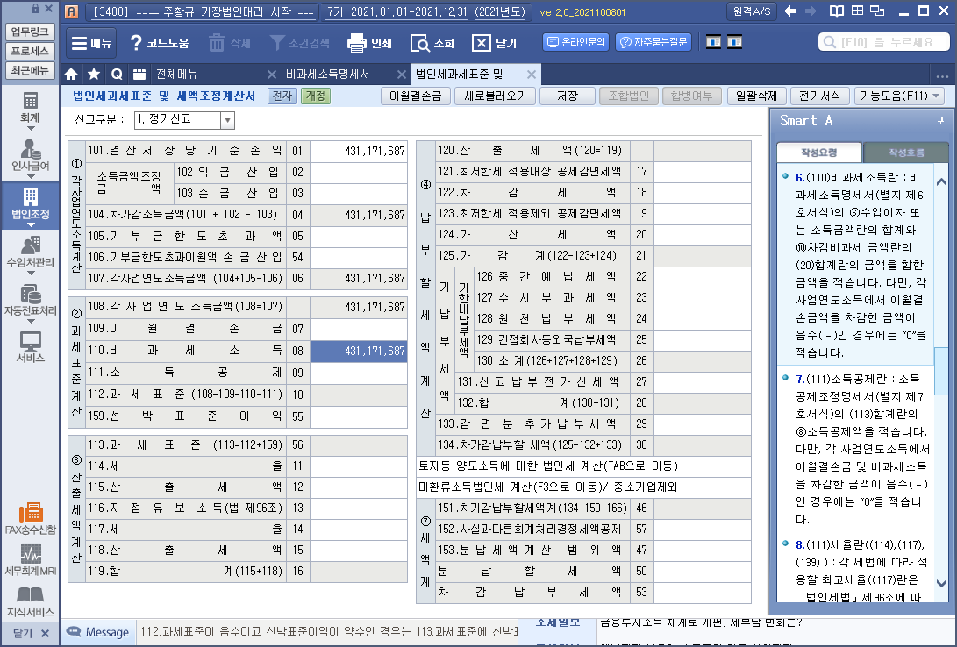
Task: Select the 110.비과세소득 highlighted value cell
Action: [x=358, y=351]
